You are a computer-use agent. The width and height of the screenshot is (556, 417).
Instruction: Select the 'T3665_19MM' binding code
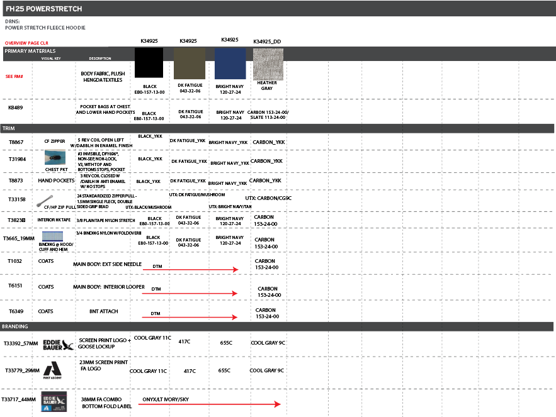(19, 238)
